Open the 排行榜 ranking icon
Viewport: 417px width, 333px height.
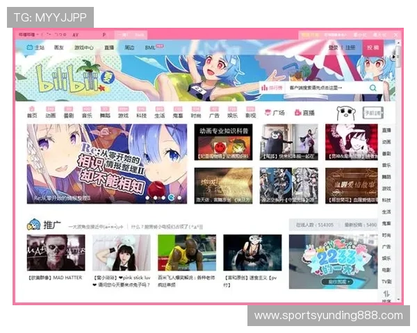click(x=272, y=88)
